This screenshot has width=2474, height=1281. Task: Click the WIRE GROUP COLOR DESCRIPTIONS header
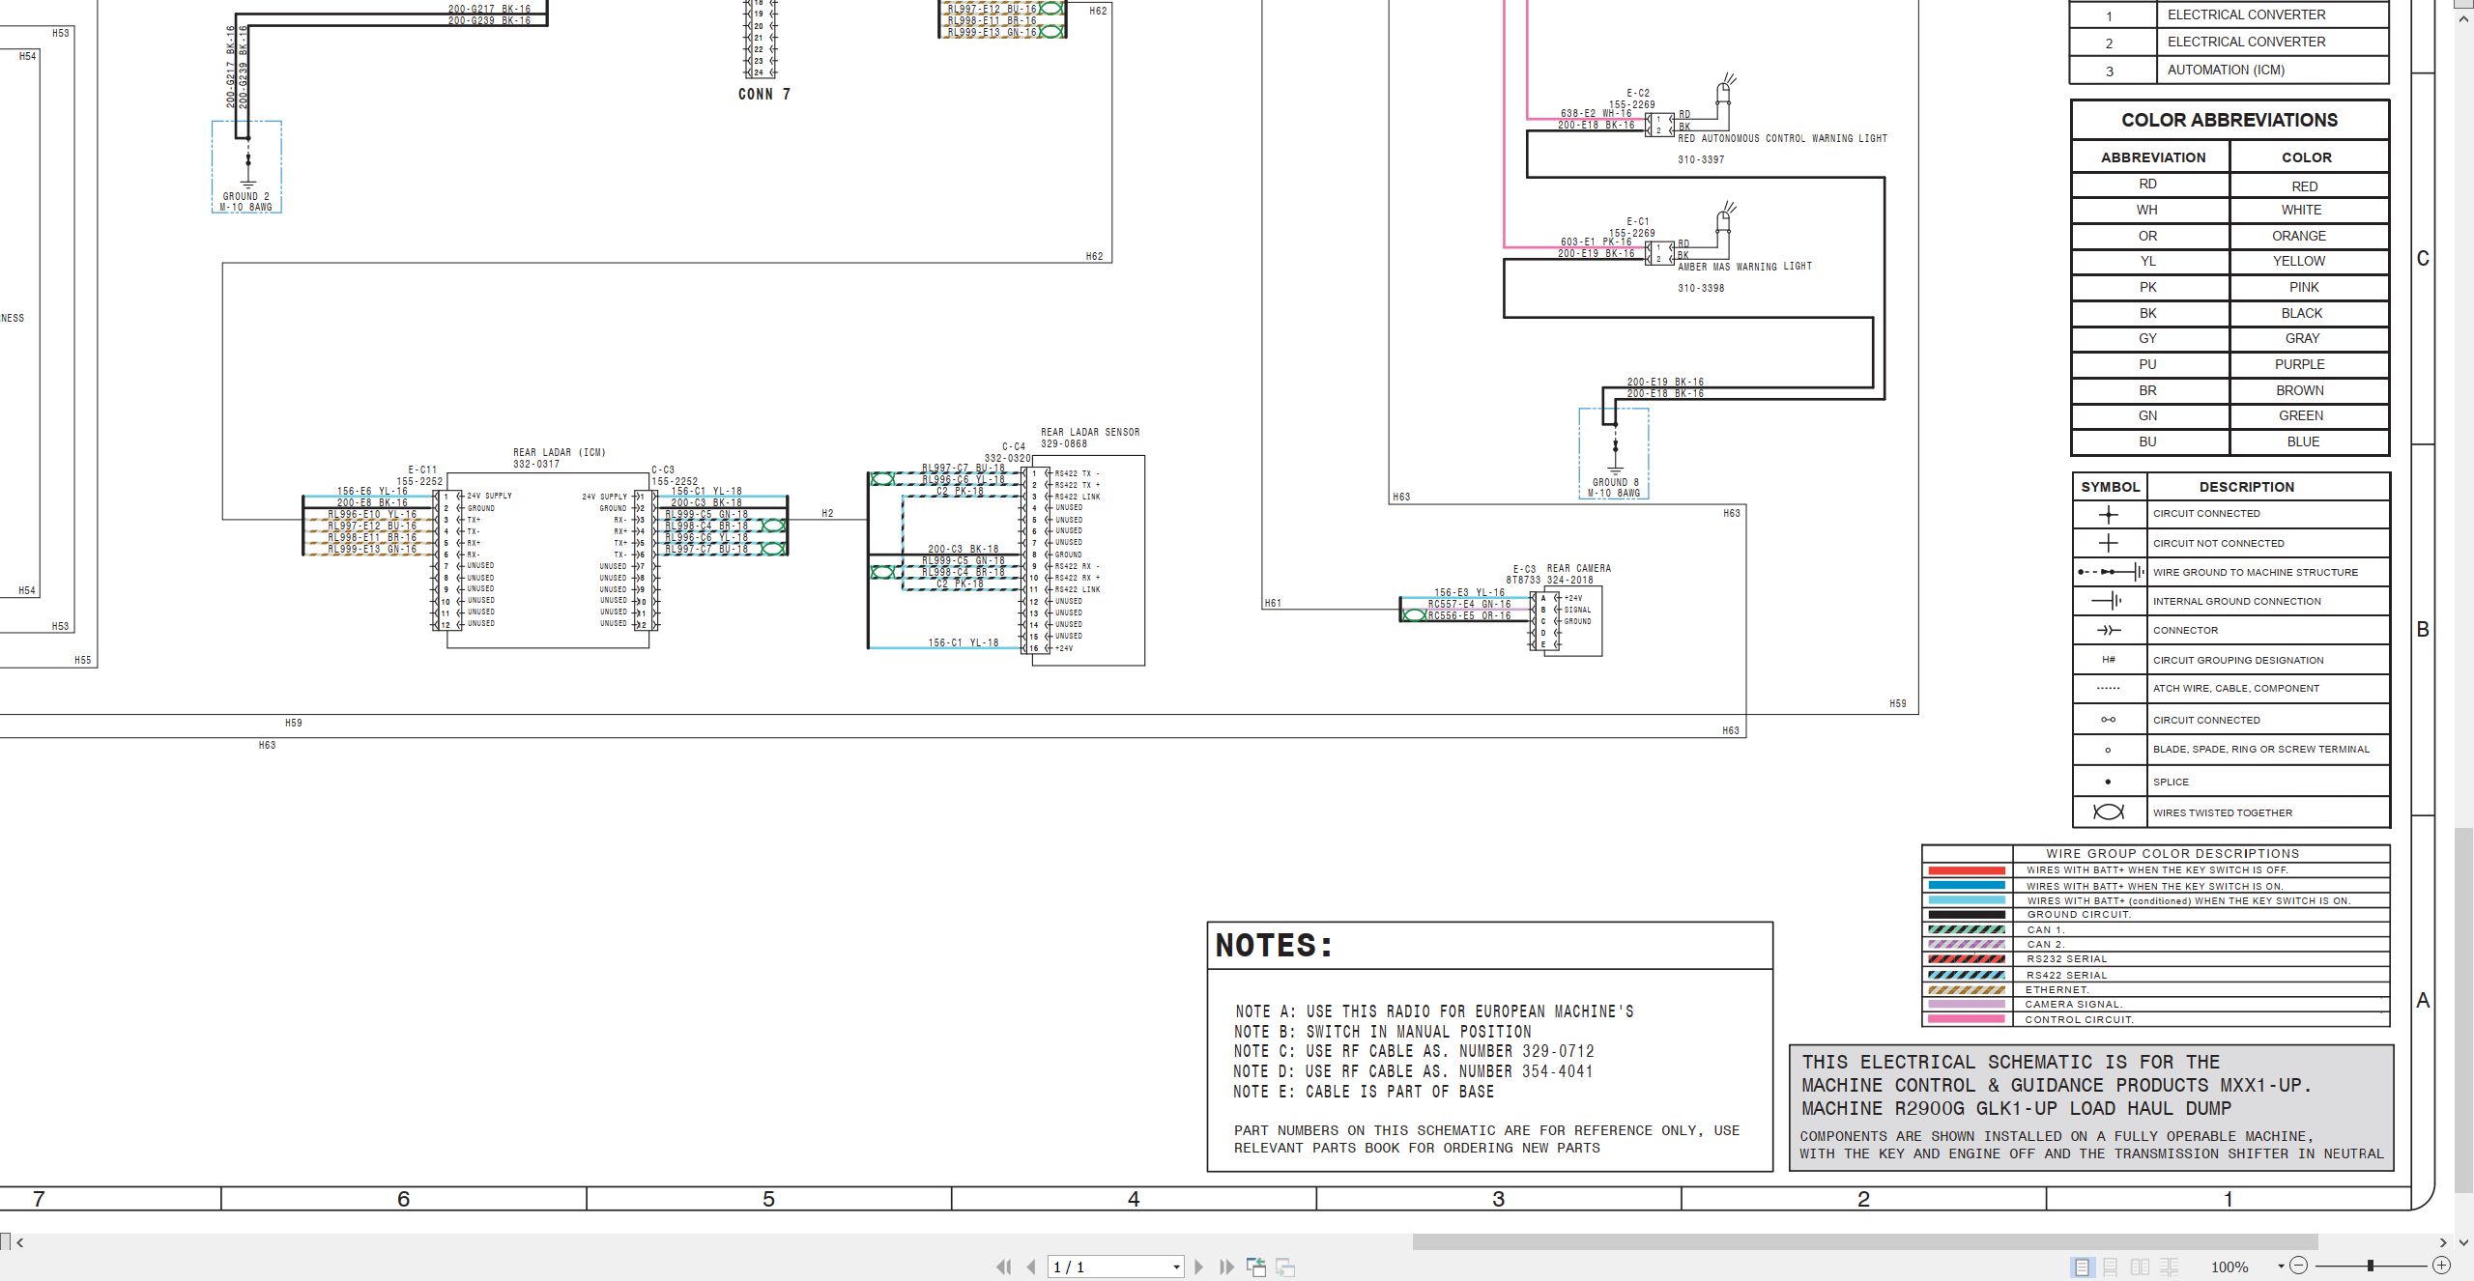click(x=2172, y=853)
